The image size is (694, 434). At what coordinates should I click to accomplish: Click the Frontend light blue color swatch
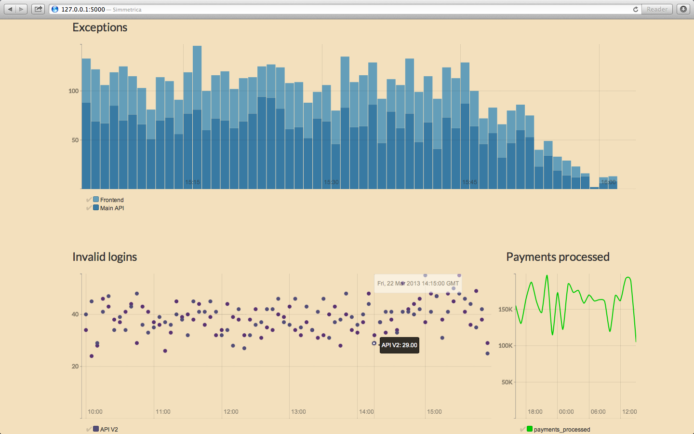(96, 199)
